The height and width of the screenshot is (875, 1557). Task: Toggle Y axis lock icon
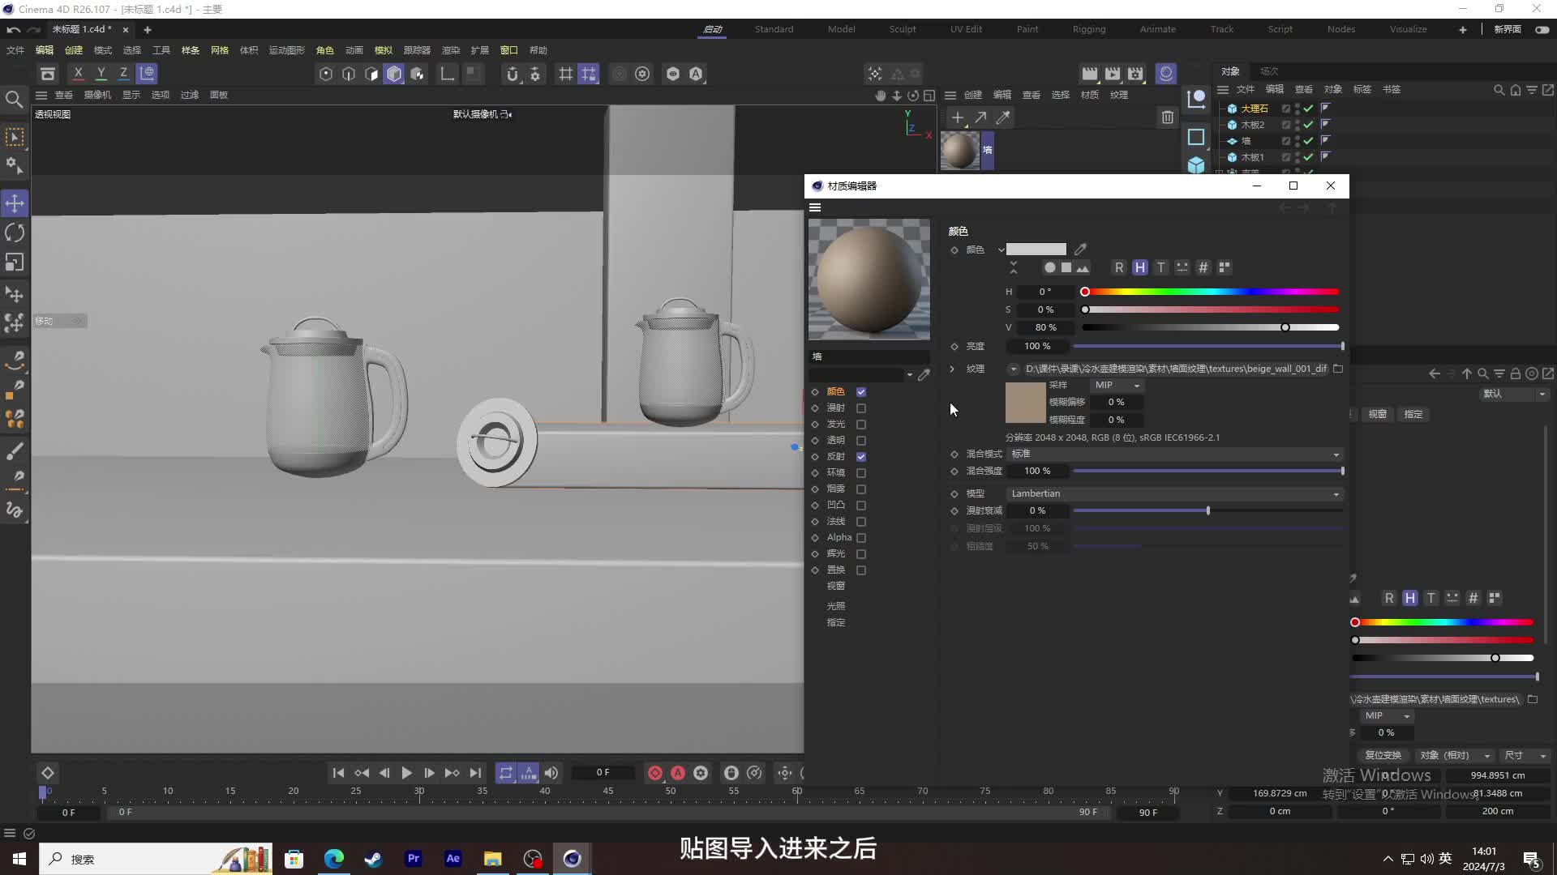click(101, 74)
